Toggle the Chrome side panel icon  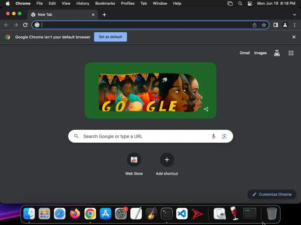[x=276, y=25]
